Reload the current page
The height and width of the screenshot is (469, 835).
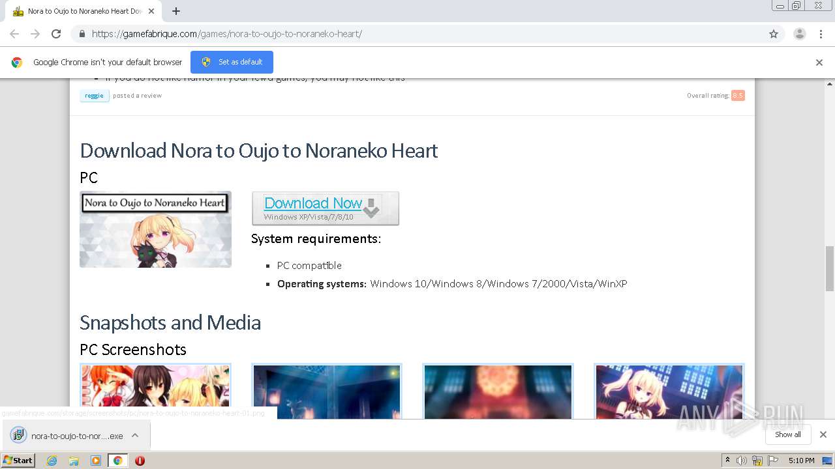pos(56,34)
